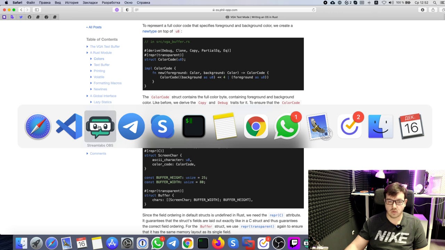Expand Formatting Macros entry arrow
The height and width of the screenshot is (250, 445).
click(91, 83)
